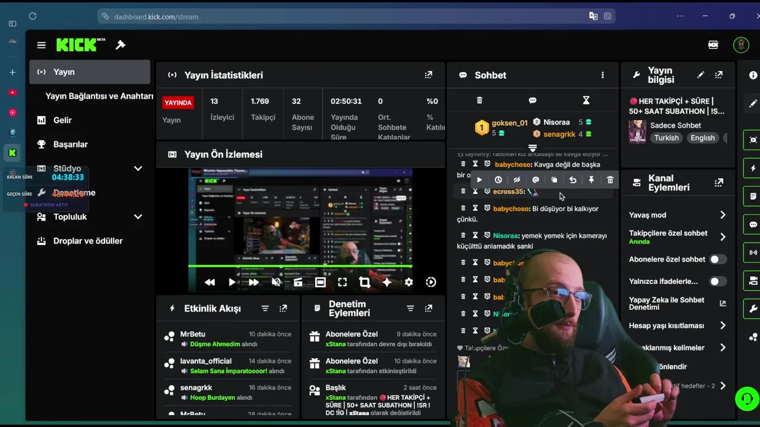Open Yapay Zeka ile Sohbet Denetimi link
760x427 pixels.
677,303
